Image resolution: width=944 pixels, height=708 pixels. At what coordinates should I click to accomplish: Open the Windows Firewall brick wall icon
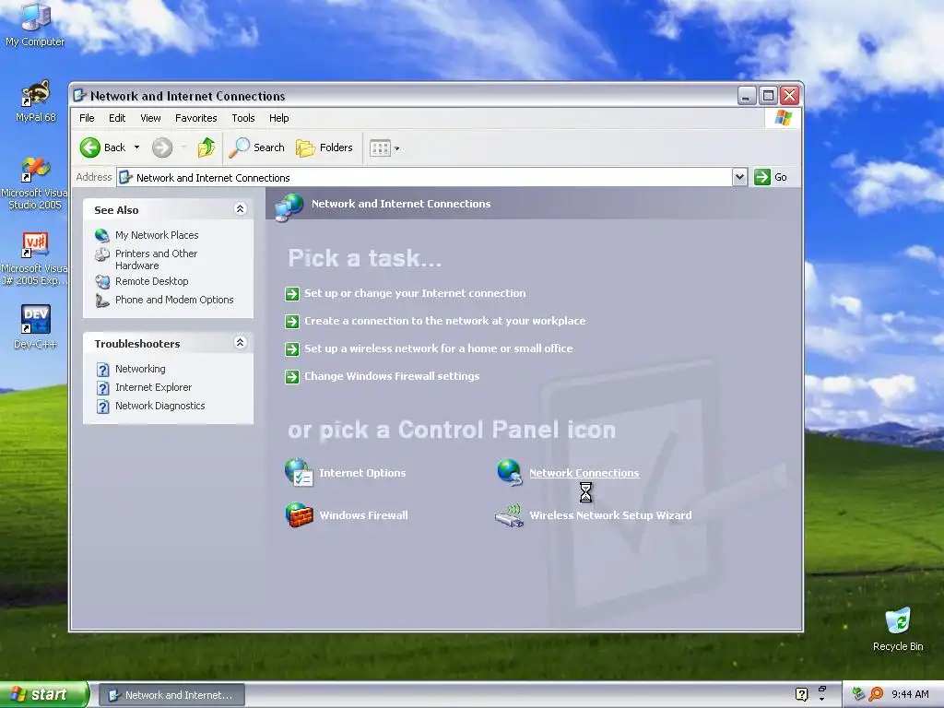(299, 514)
